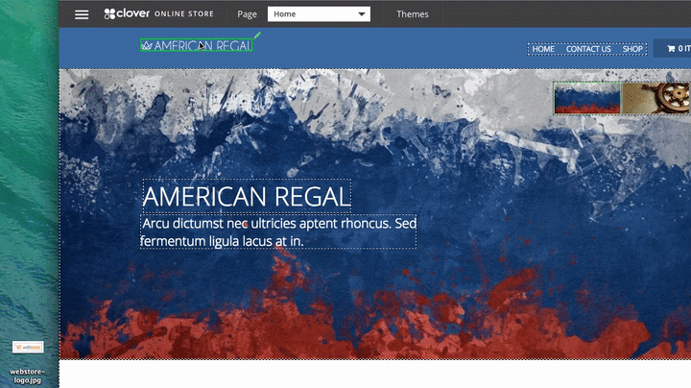
Task: Select the second slide thumbnail with food
Action: [x=655, y=98]
